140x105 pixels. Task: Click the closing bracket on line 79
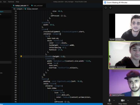tap(44, 75)
